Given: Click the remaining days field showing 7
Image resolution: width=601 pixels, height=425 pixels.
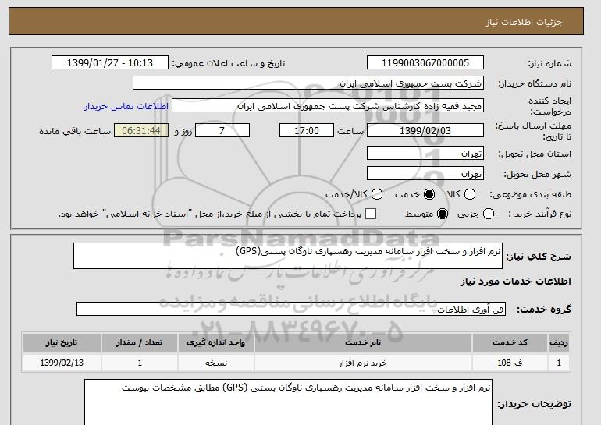Looking at the screenshot, I should tap(222, 130).
